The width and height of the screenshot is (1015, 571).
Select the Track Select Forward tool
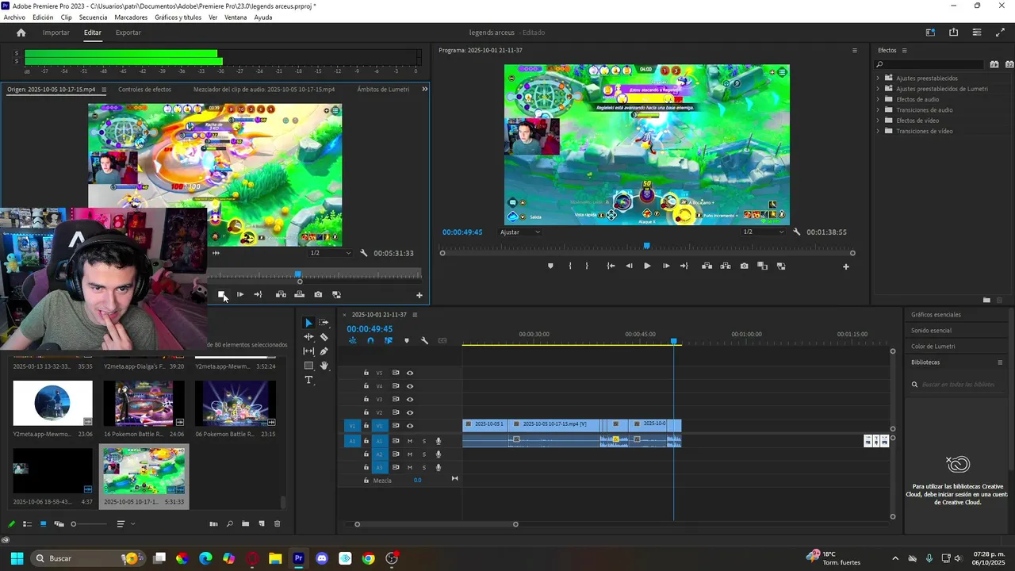coord(324,323)
